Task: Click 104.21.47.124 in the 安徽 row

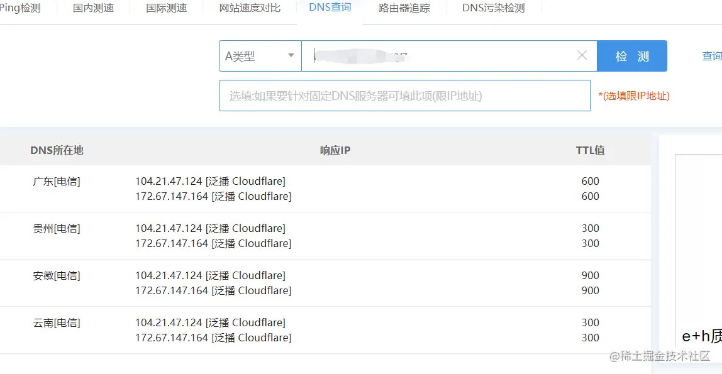Action: 169,275
